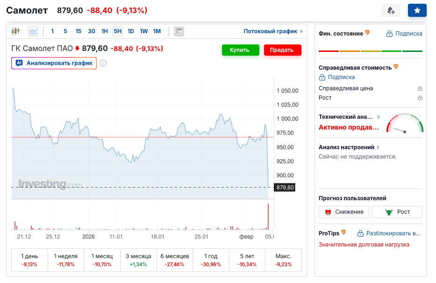436x283 pixels.
Task: Switch to candlestick chart type icon
Action: pos(16,31)
